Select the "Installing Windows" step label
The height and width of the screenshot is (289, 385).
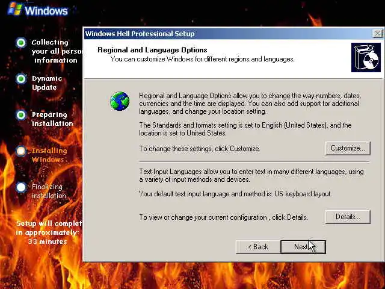click(49, 155)
